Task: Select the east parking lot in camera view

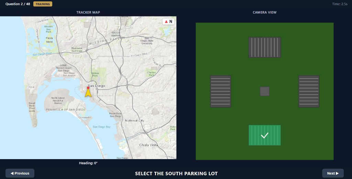Action: tap(309, 91)
